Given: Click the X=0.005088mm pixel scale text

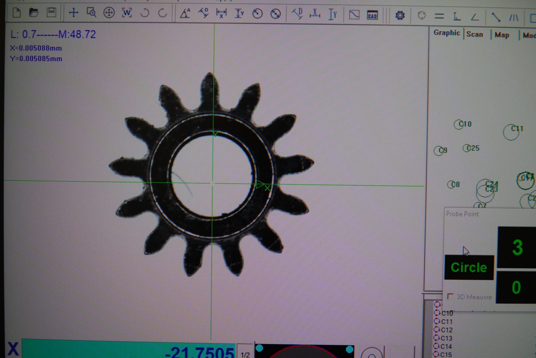Looking at the screenshot, I should pos(36,48).
